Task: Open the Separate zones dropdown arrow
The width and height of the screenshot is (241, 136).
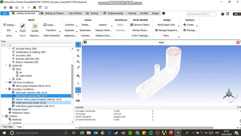Action: pyautogui.click(x=76, y=31)
